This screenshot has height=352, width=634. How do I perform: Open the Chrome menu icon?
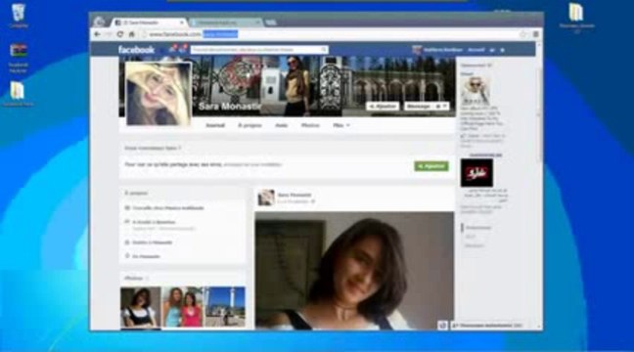(536, 34)
